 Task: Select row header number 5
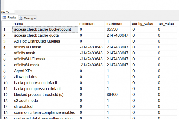7,53
